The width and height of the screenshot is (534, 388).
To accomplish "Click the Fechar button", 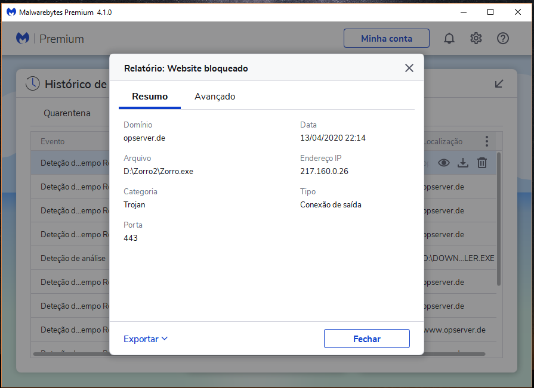I will pyautogui.click(x=366, y=339).
